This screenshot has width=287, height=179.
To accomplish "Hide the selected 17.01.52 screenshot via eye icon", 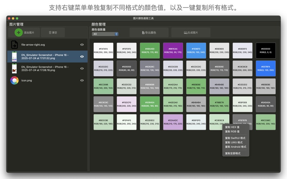I will point(82,57).
